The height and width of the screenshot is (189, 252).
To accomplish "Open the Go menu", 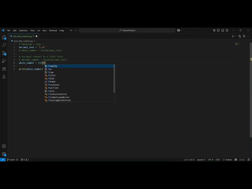I will pos(39,30).
